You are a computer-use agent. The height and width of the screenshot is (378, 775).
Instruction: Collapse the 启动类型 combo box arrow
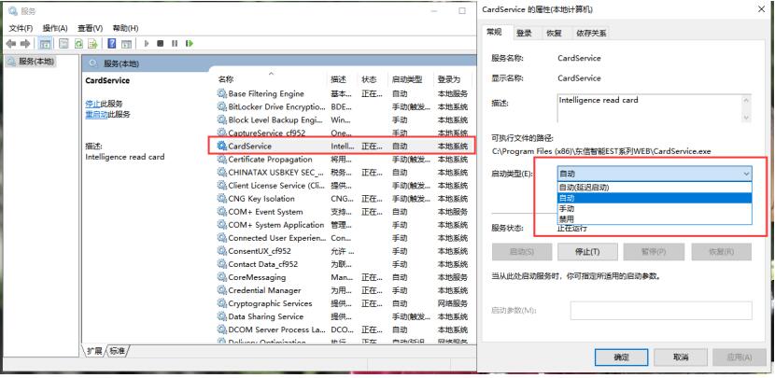pos(745,174)
